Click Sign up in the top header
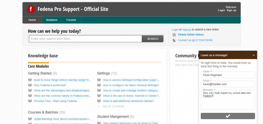The width and height of the screenshot is (263, 124). tap(231, 10)
